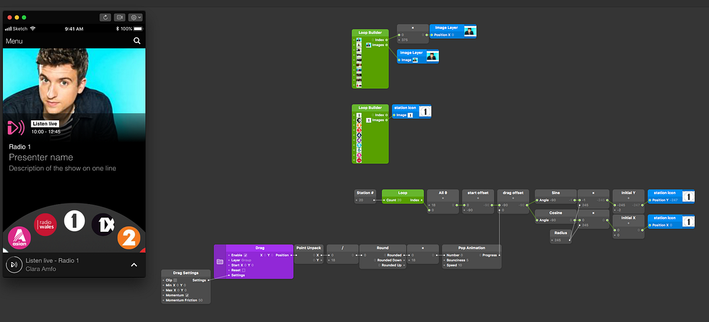This screenshot has width=709, height=322.
Task: Select the Radio 1 station icon in dial
Action: pos(74,220)
